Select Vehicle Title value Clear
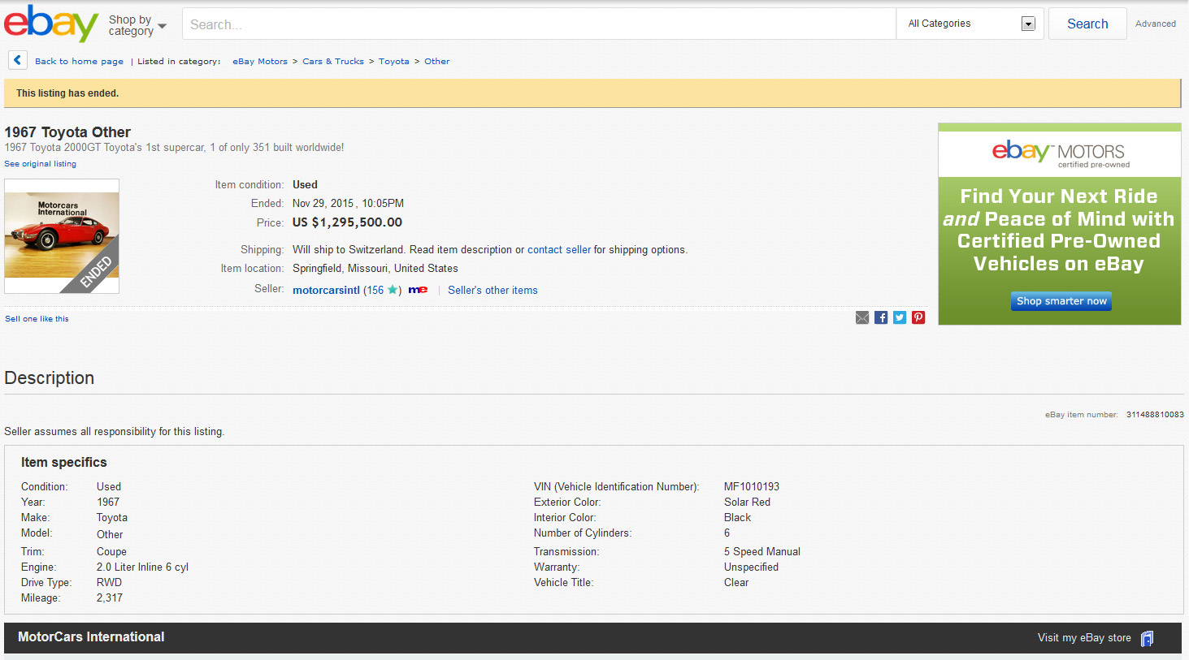Screen dimensions: 1189x660 pyautogui.click(x=736, y=583)
